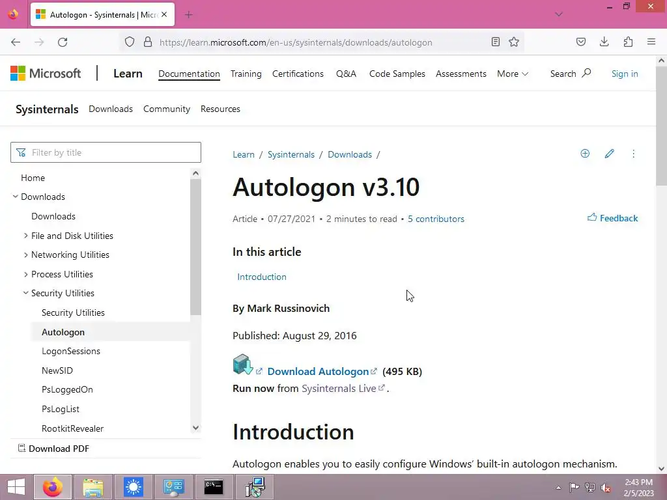This screenshot has height=500, width=667.
Task: Select LogonSessions in the tree
Action: pos(71,351)
